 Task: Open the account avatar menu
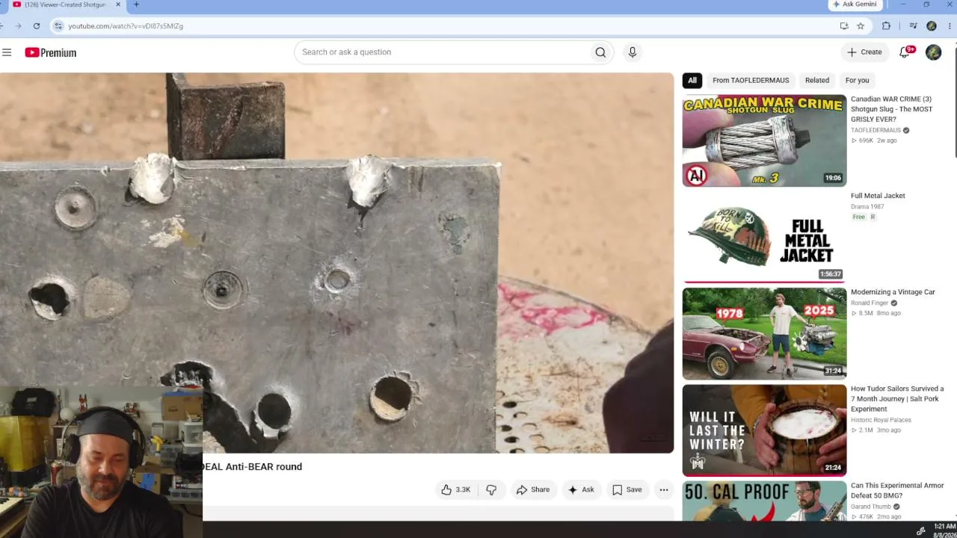(933, 52)
